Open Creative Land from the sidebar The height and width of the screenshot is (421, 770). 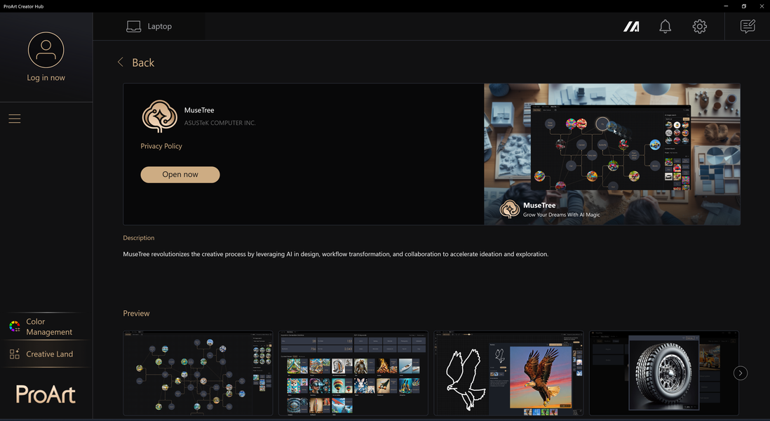[x=47, y=354]
